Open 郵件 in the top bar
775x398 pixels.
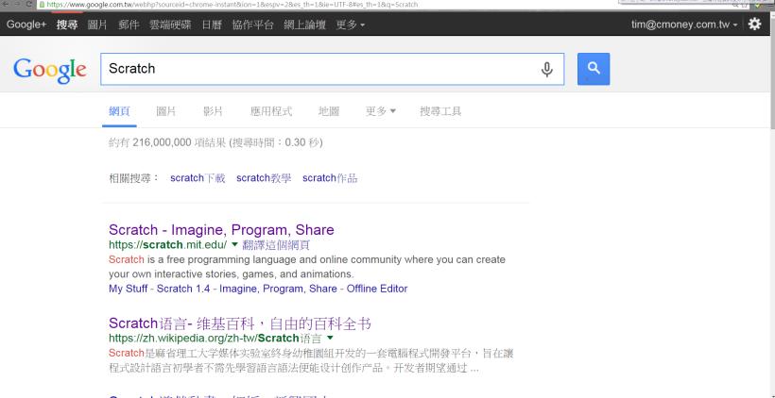point(129,25)
